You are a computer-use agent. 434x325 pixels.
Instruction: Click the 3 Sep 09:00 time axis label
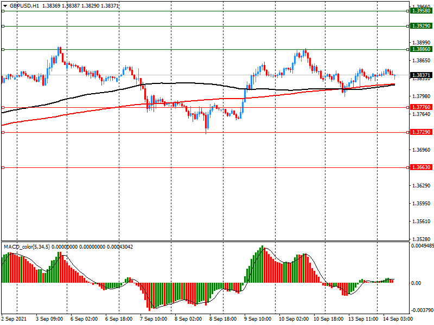coord(49,319)
